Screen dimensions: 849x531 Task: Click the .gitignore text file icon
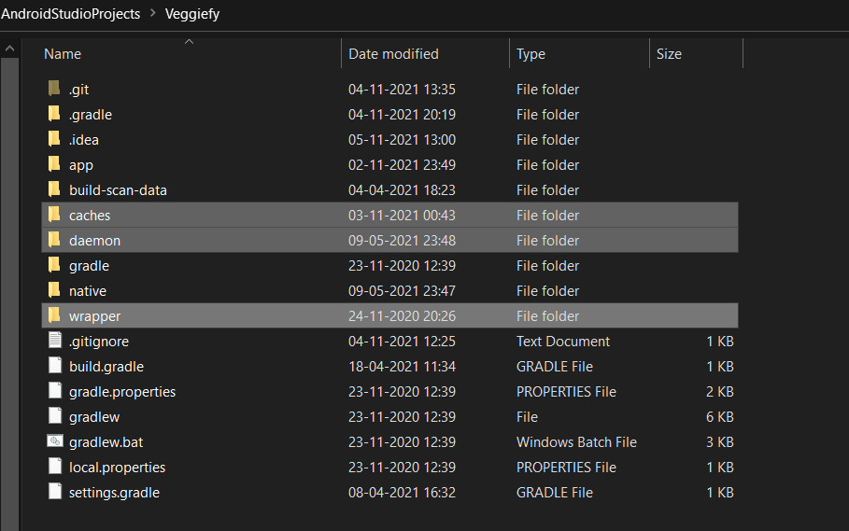[x=55, y=341]
